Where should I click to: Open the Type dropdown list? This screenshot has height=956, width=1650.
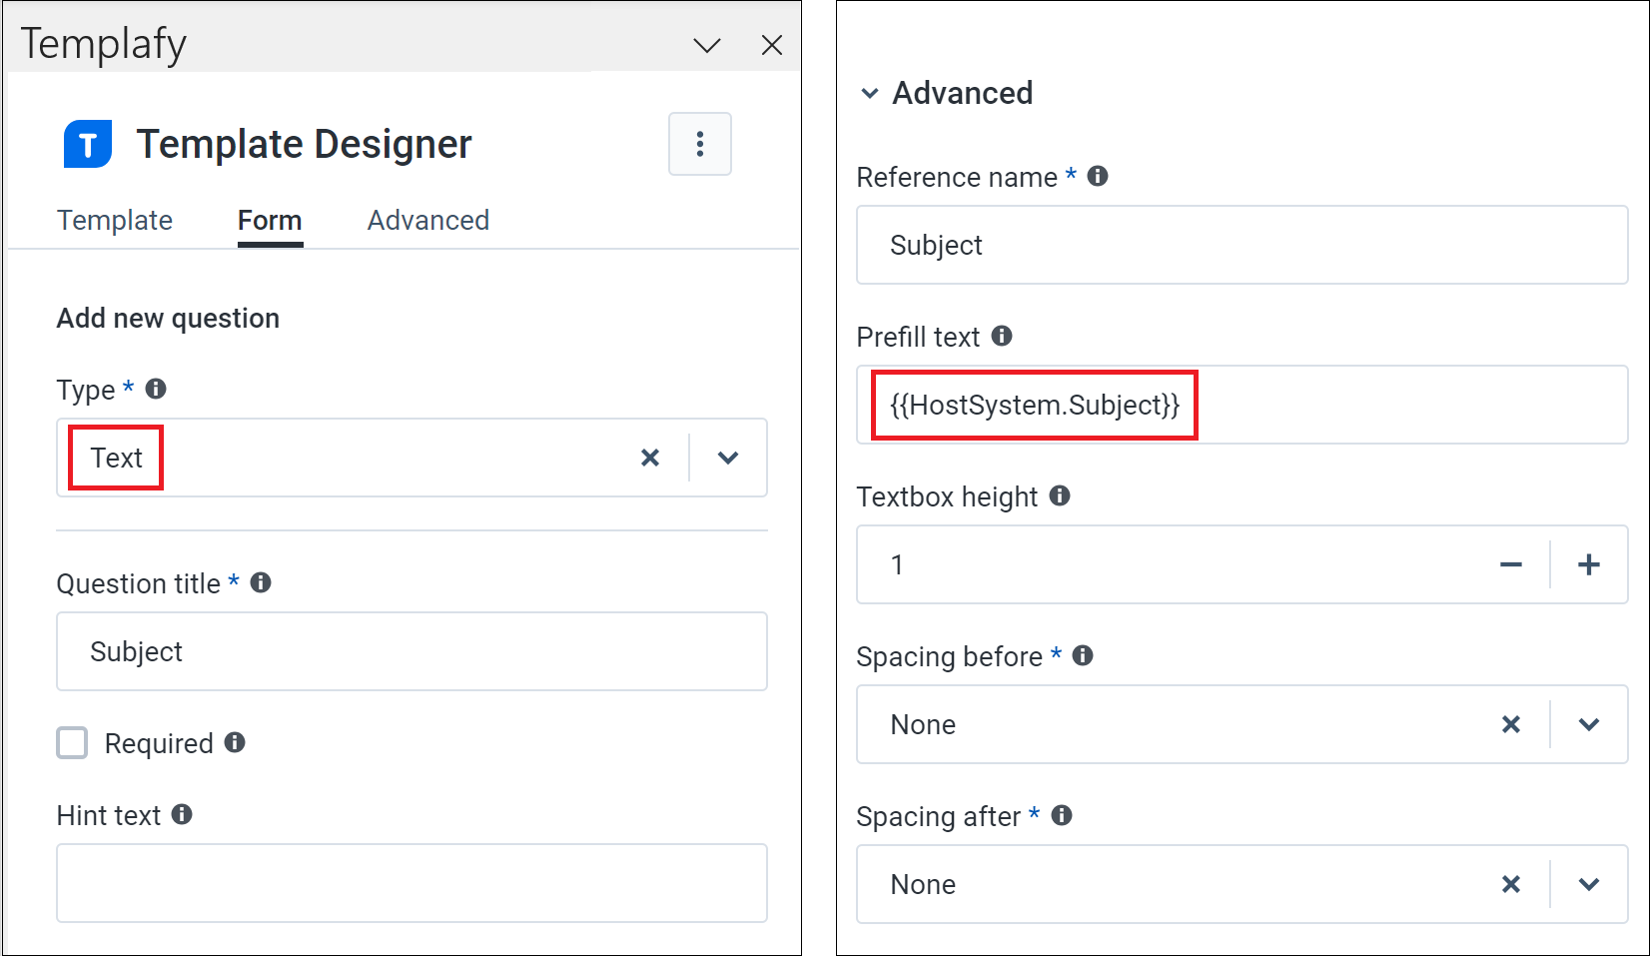click(728, 458)
